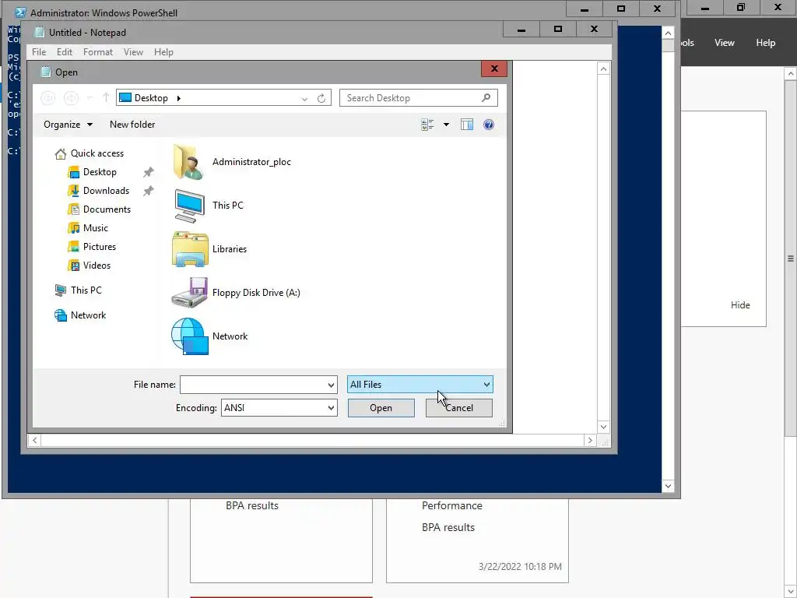Click Notepad vertical scrollbar down arrow
This screenshot has width=797, height=598.
603,427
